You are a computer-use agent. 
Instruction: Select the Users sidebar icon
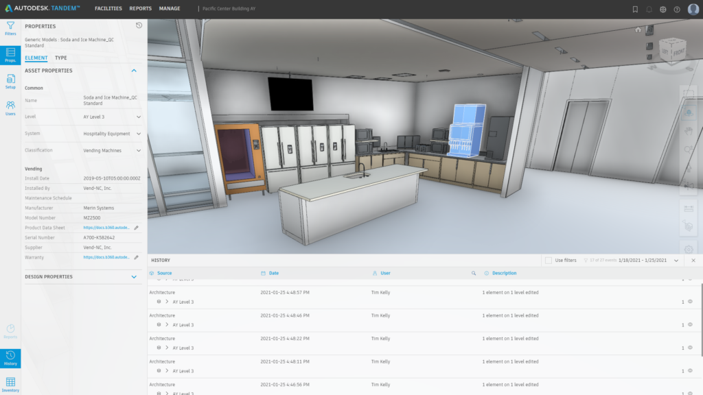tap(10, 108)
